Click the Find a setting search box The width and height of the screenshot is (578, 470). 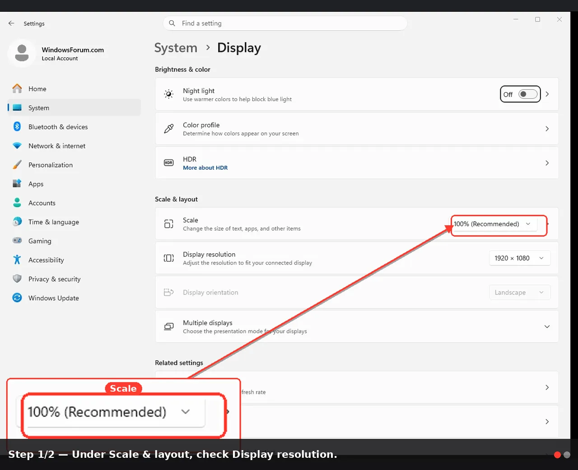coord(285,23)
